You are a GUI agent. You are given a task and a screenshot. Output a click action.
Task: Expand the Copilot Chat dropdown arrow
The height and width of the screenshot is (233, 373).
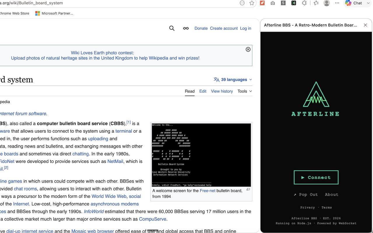(x=368, y=3)
